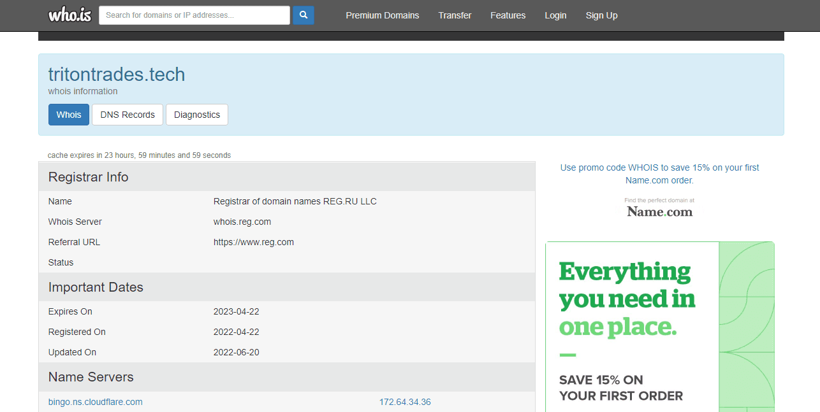Focus the domain search input field
This screenshot has width=820, height=412.
pyautogui.click(x=194, y=15)
